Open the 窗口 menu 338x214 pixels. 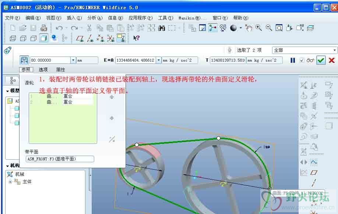tap(220, 18)
